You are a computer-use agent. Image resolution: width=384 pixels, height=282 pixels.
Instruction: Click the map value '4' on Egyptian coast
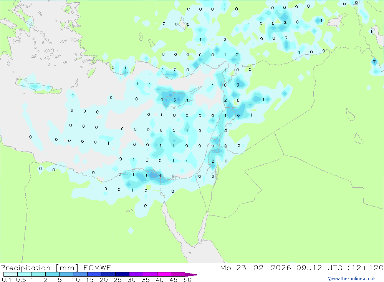(160, 175)
